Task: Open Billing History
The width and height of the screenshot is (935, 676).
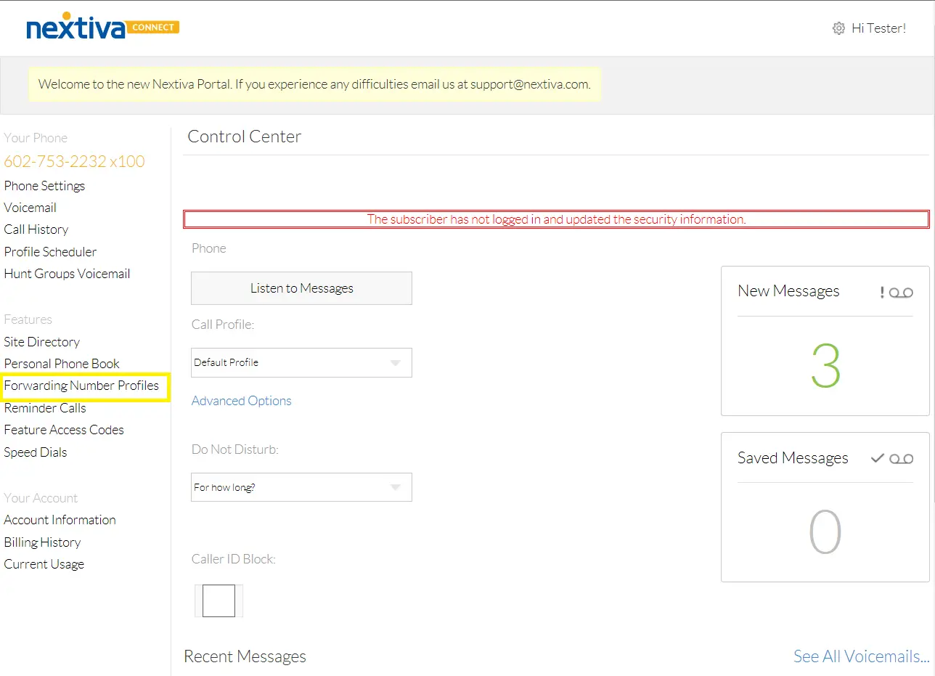Action: 42,542
